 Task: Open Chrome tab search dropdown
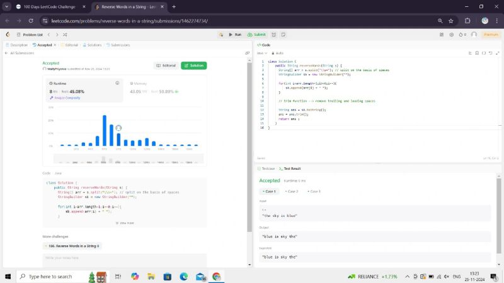click(x=6, y=6)
